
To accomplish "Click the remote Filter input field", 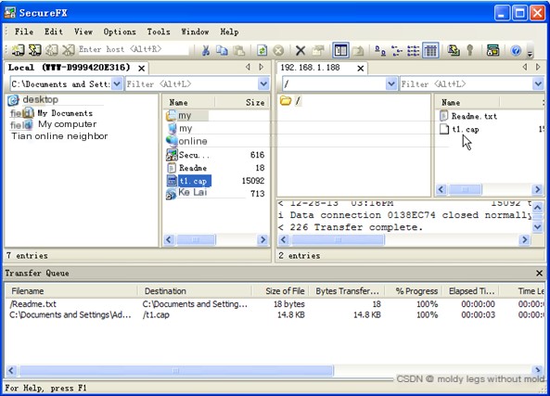I will [x=467, y=83].
